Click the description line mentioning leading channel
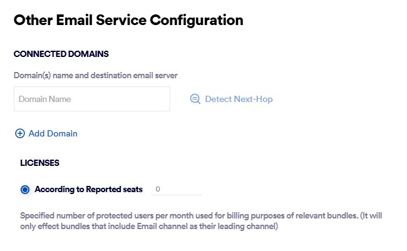This screenshot has width=407, height=251. click(149, 226)
